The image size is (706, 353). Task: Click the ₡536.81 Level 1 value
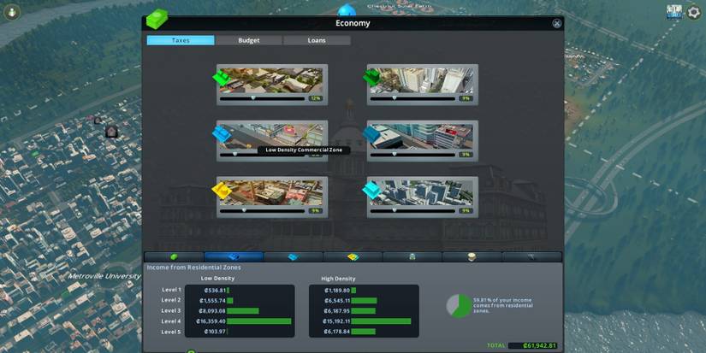pos(214,291)
